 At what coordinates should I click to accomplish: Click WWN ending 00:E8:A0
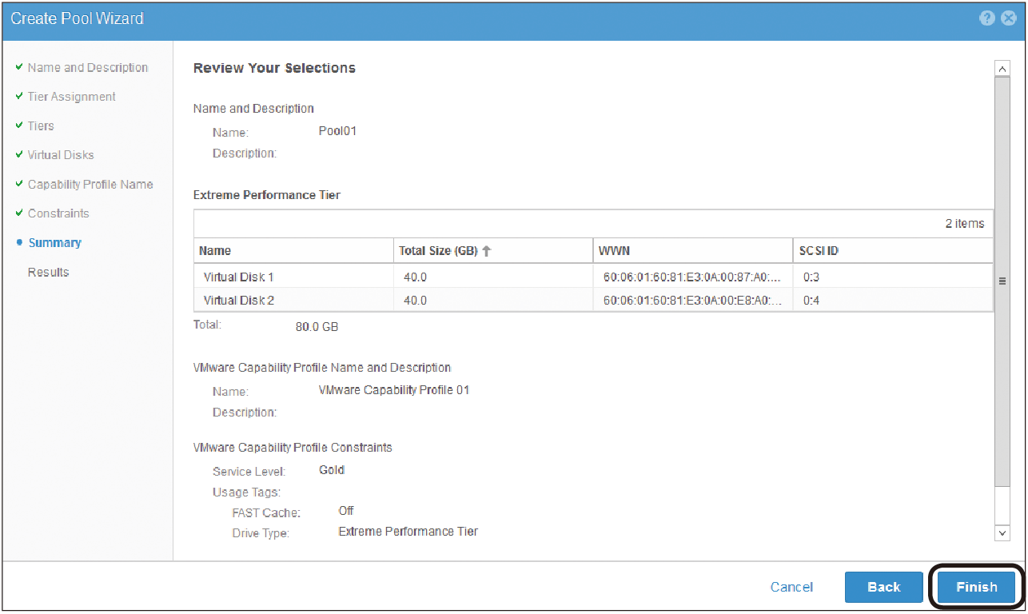click(x=692, y=301)
